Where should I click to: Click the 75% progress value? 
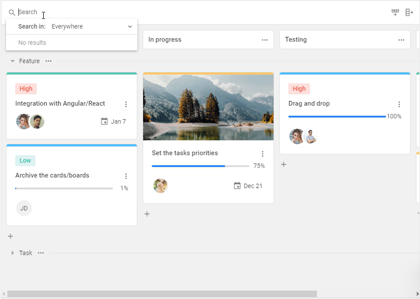[x=259, y=166]
